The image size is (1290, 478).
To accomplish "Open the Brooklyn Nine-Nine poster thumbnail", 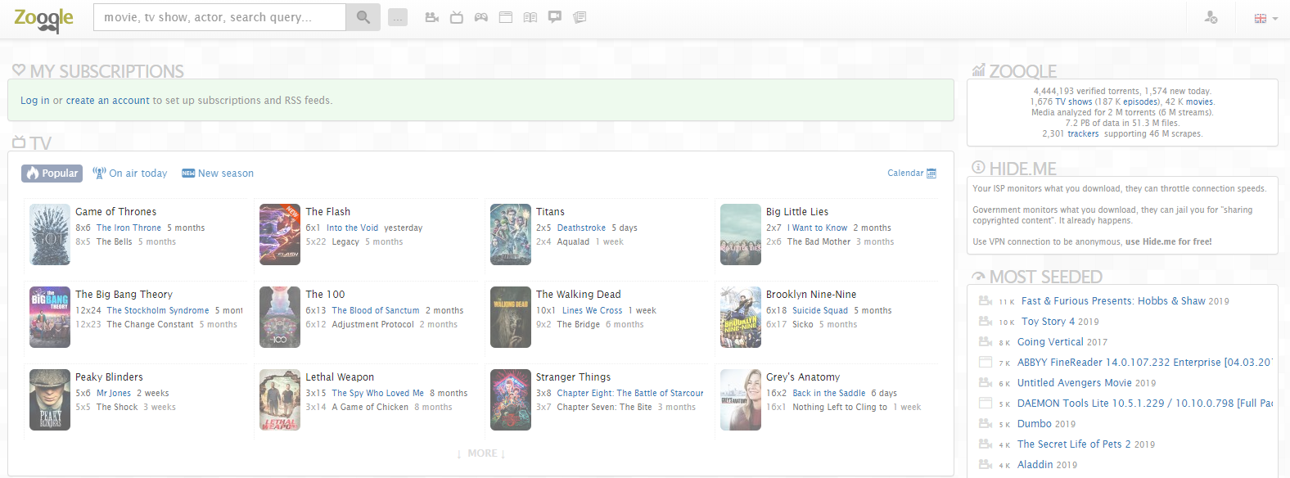I will 741,318.
